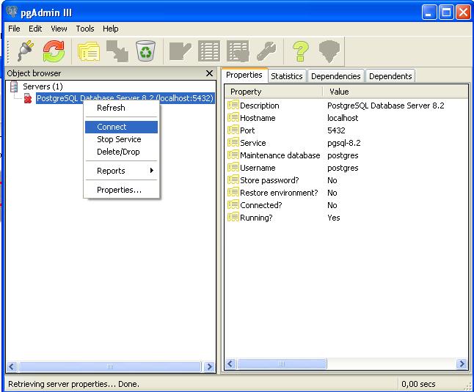Minimize the pgAdmin III window
This screenshot has width=474, height=392.
point(429,12)
